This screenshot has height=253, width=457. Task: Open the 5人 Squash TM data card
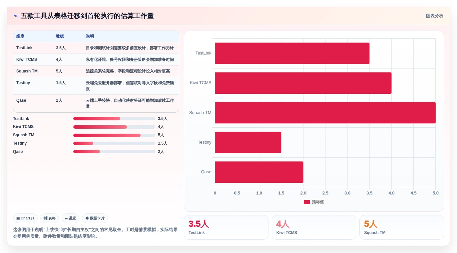click(x=402, y=227)
